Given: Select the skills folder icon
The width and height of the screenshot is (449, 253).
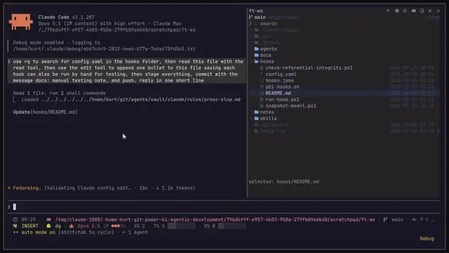Looking at the screenshot, I should (x=256, y=119).
